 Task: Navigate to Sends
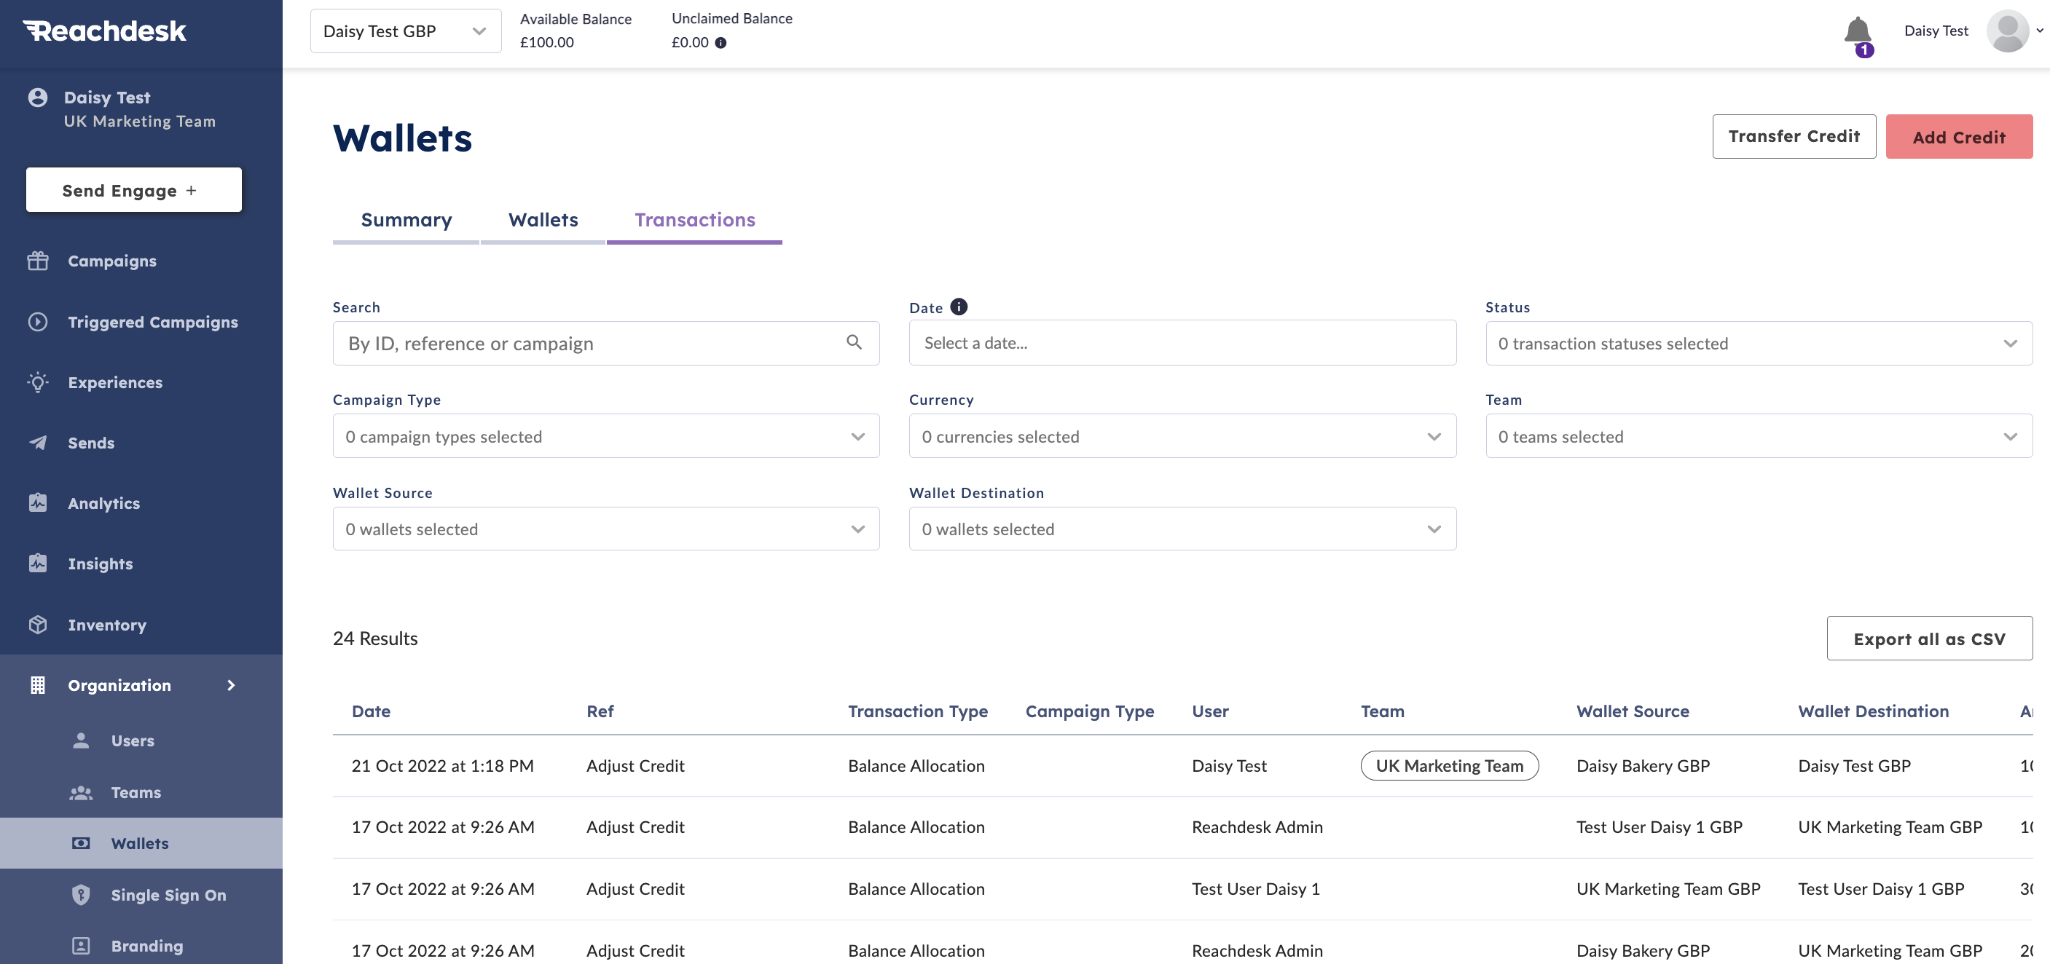point(91,442)
